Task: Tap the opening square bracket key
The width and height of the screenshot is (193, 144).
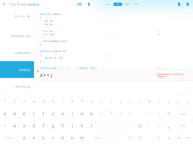Action: pos(120,102)
